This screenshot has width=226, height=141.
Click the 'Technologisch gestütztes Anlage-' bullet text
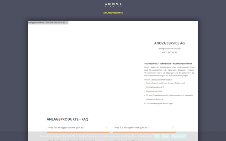(165, 85)
